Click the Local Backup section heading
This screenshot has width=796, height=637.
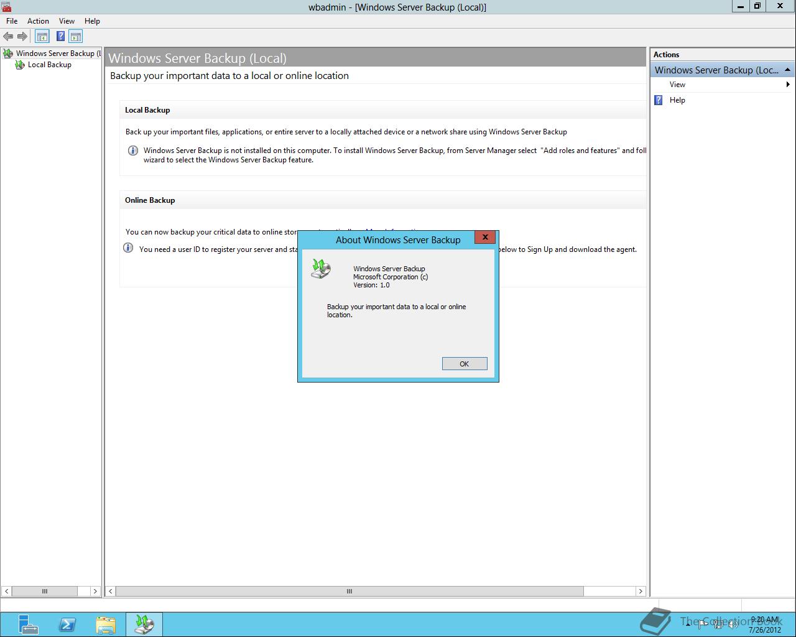click(147, 110)
